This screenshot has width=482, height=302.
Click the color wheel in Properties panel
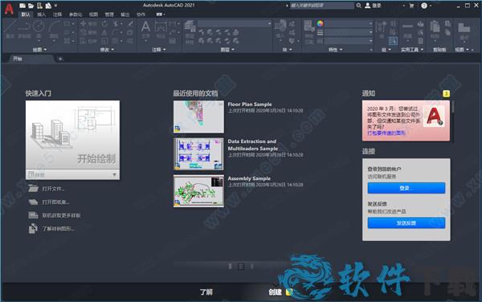320,23
